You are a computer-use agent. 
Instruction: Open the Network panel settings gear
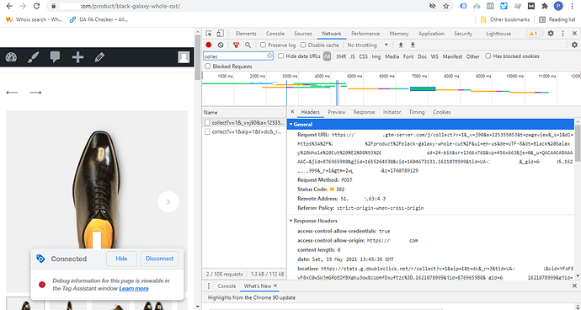pos(574,45)
